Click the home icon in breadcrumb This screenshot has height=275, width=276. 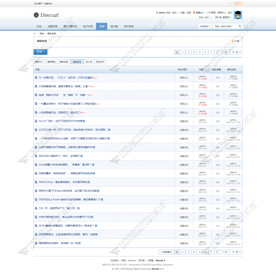click(35, 33)
